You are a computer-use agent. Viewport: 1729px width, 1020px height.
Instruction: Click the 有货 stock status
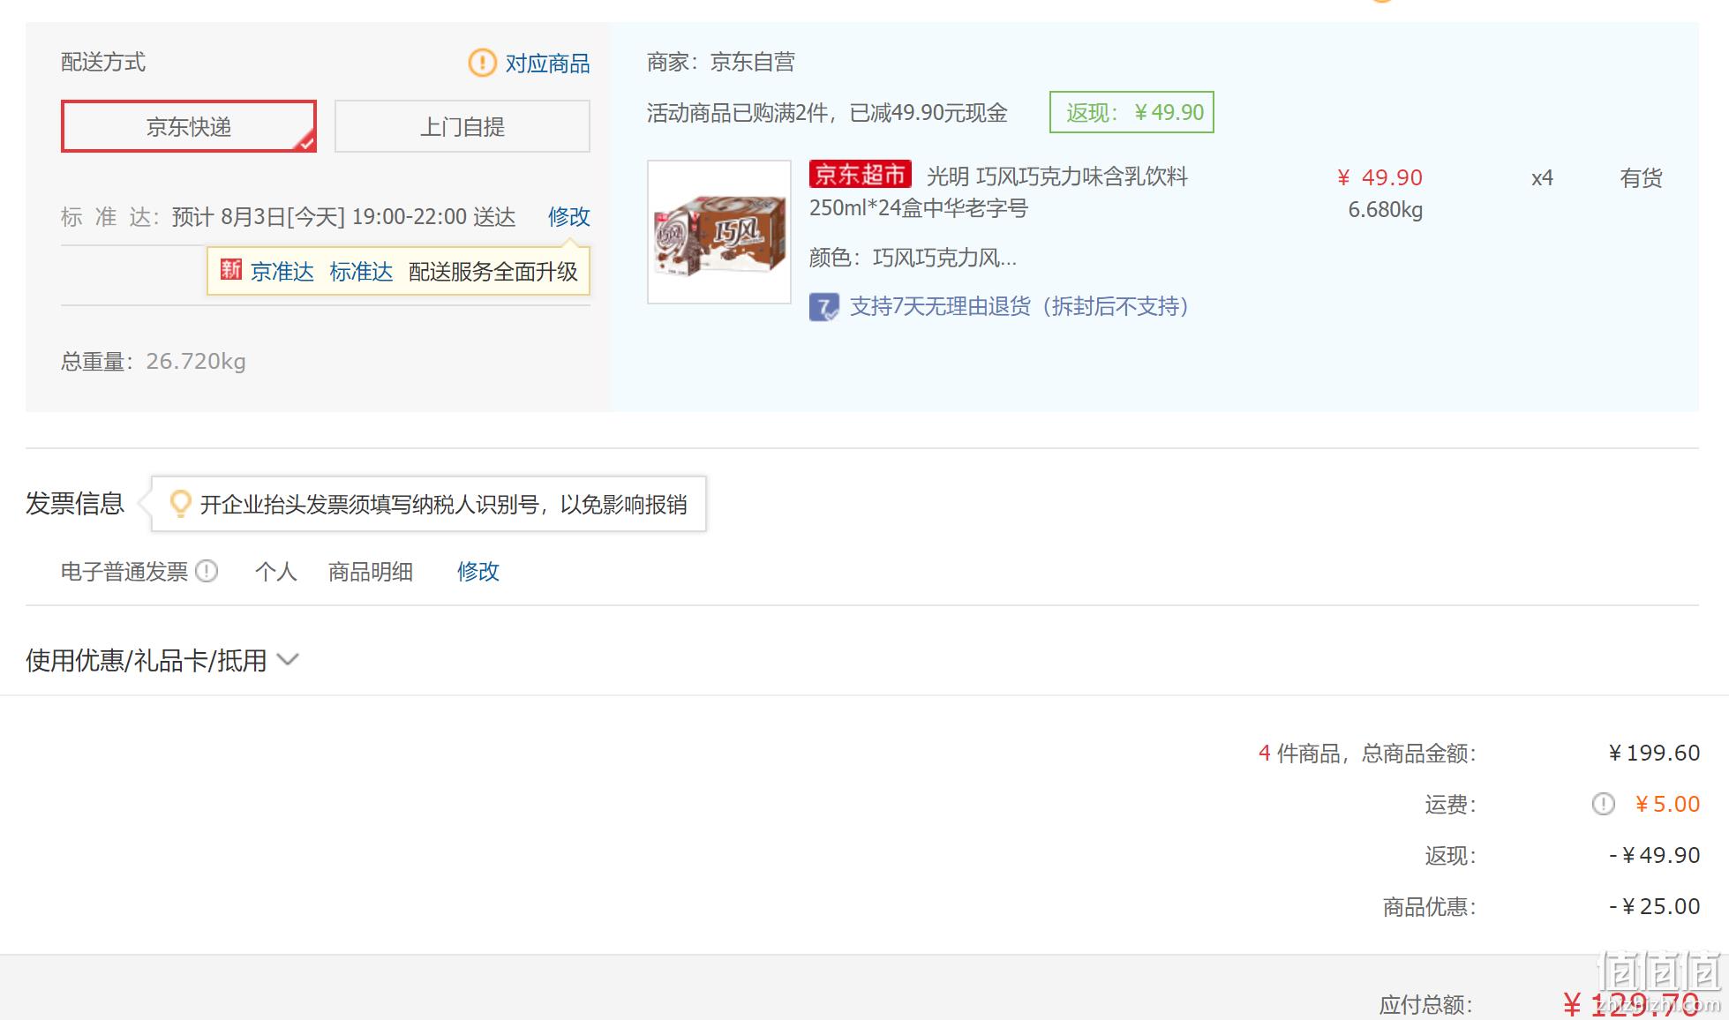[1641, 178]
